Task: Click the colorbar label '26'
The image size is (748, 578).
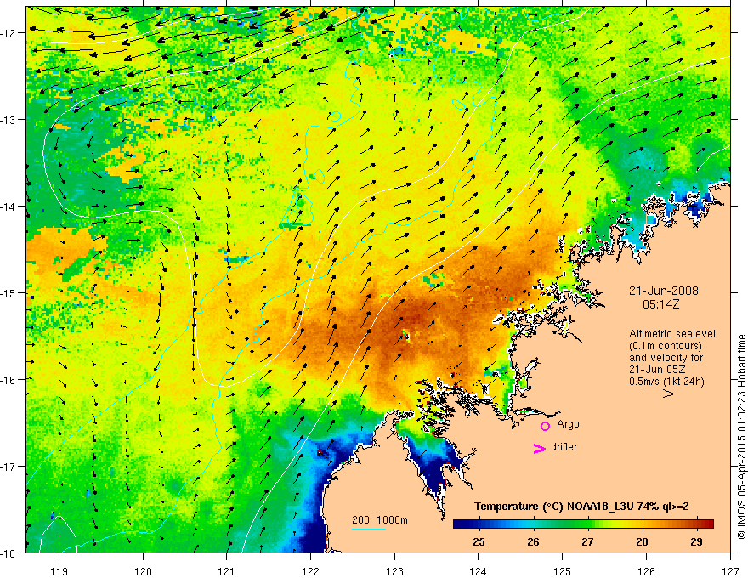Action: click(533, 542)
